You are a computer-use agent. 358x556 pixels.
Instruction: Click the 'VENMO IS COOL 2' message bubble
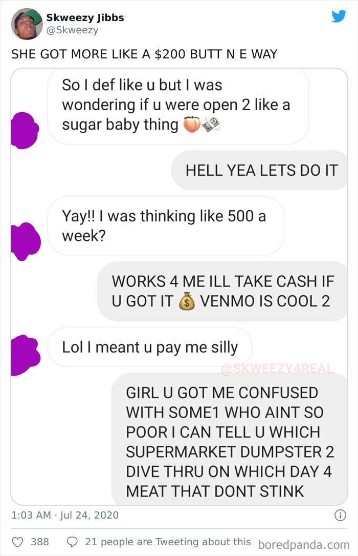pyautogui.click(x=222, y=291)
